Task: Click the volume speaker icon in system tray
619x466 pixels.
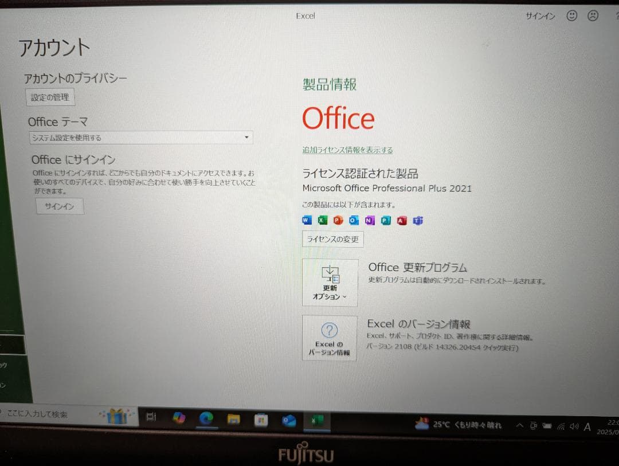Action: click(x=574, y=426)
